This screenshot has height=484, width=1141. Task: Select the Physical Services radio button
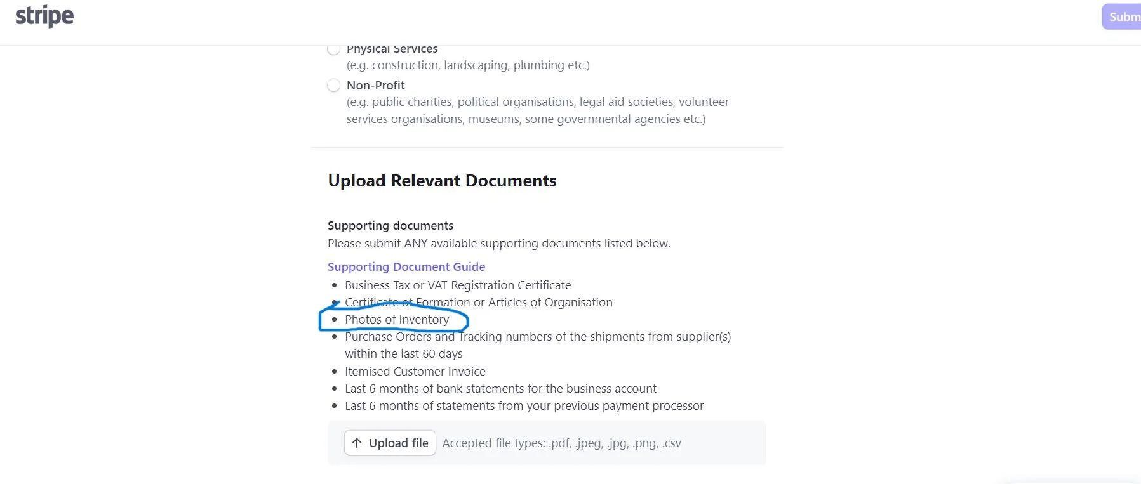point(333,49)
